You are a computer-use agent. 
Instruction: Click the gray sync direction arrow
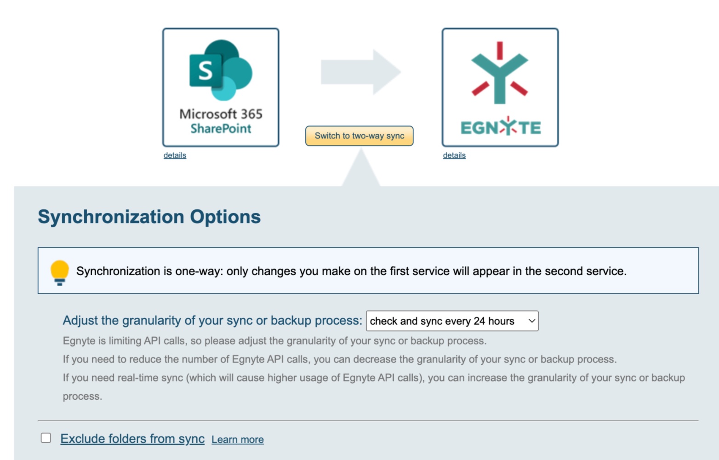pos(360,72)
